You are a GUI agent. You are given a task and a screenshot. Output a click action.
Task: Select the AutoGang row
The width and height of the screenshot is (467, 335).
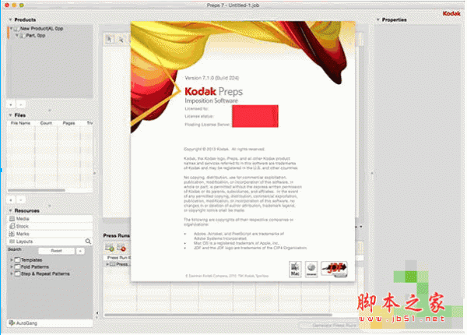coord(50,323)
